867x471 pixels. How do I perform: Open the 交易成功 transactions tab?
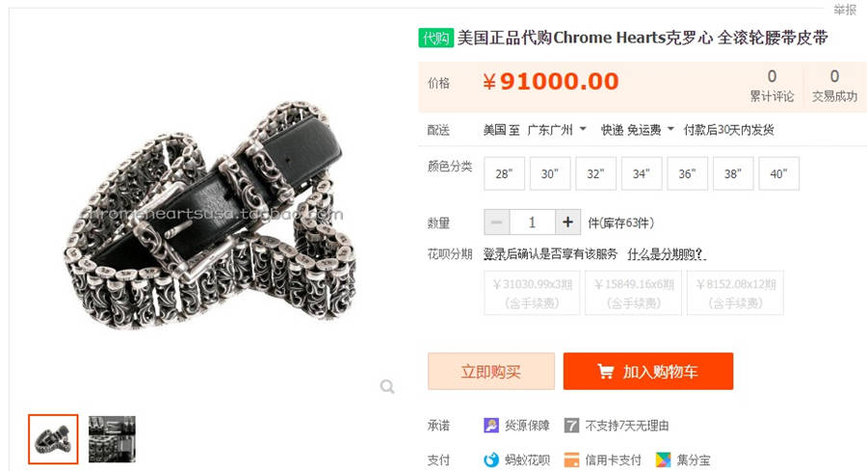pos(834,86)
